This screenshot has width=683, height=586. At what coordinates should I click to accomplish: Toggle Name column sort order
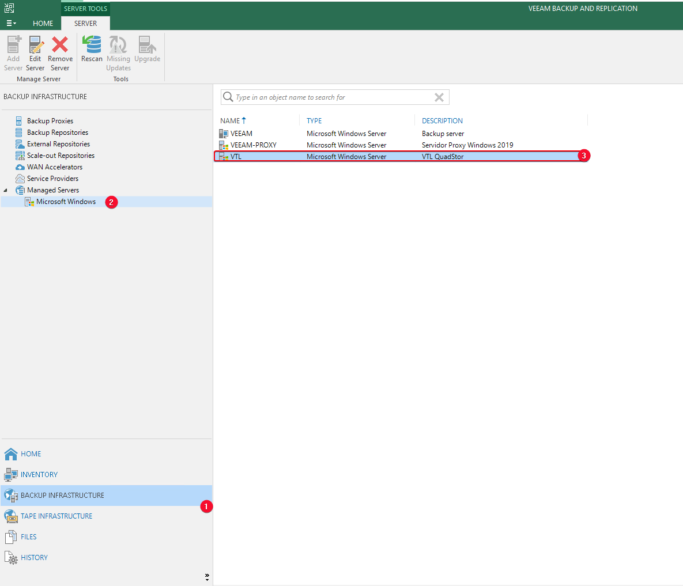click(x=232, y=120)
